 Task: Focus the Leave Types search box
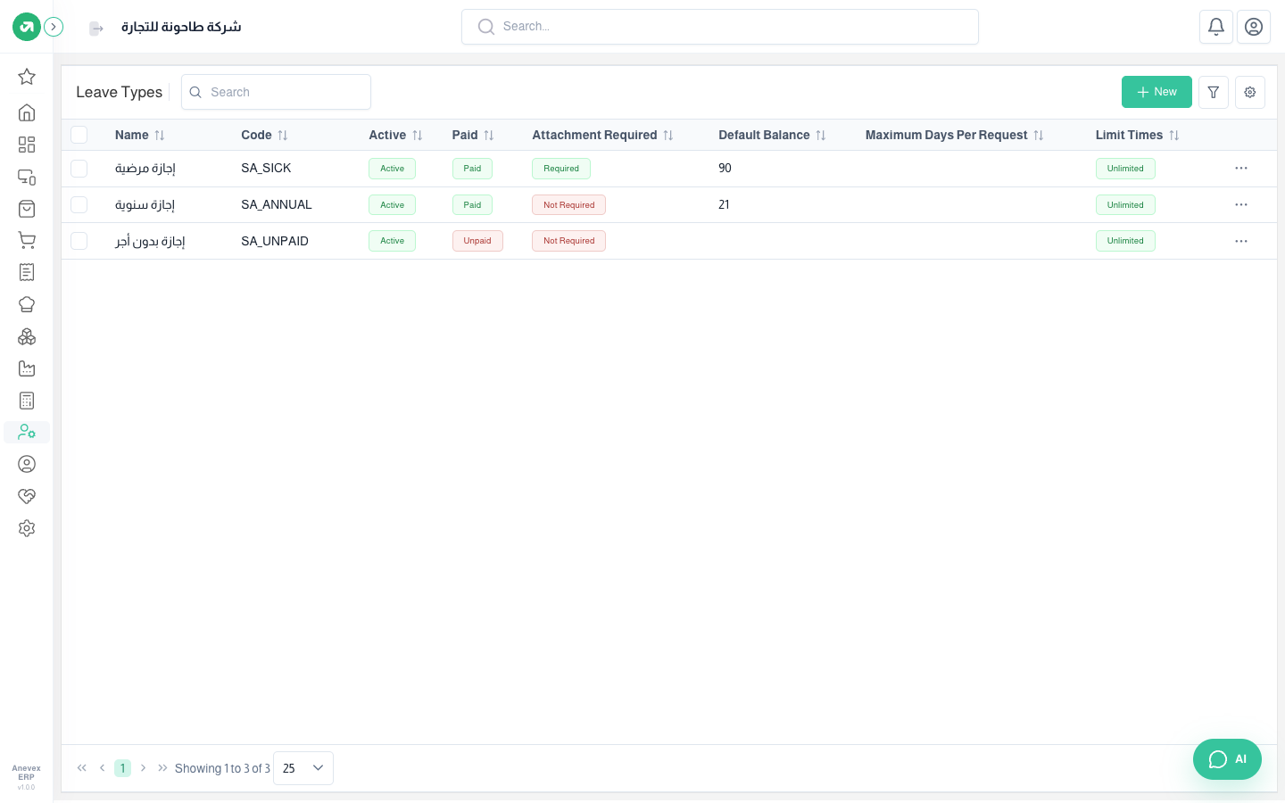click(276, 92)
